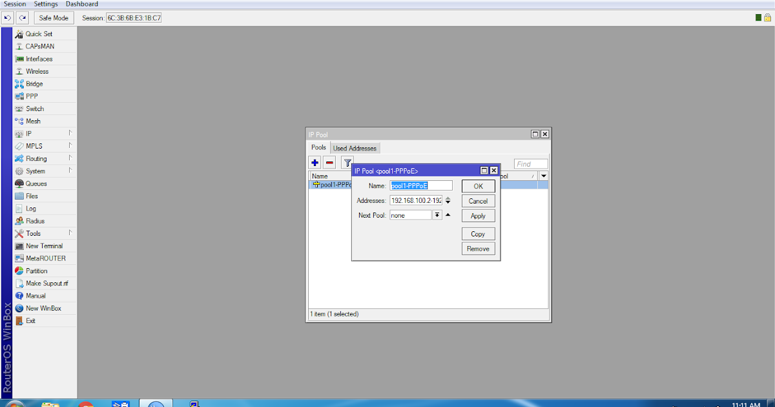Open the PPP section
The height and width of the screenshot is (407, 775).
coord(32,96)
